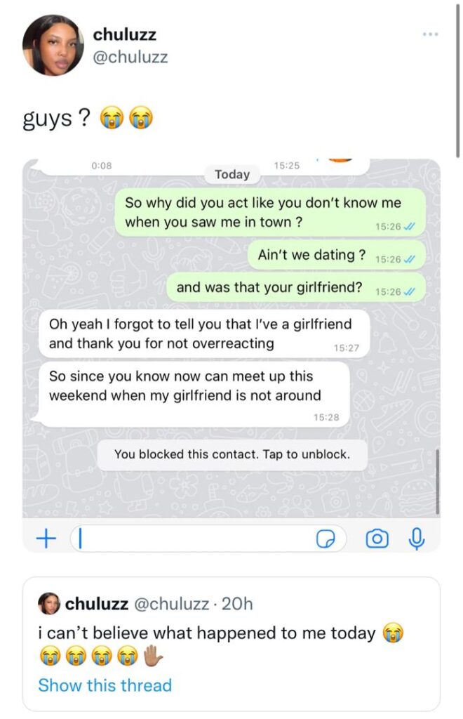Open small chuluzz avatar in quoted tweet
This screenshot has width=463, height=719.
point(49,603)
